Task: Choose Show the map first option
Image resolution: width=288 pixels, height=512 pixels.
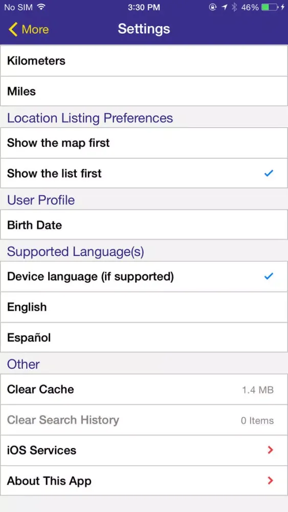Action: 144,143
